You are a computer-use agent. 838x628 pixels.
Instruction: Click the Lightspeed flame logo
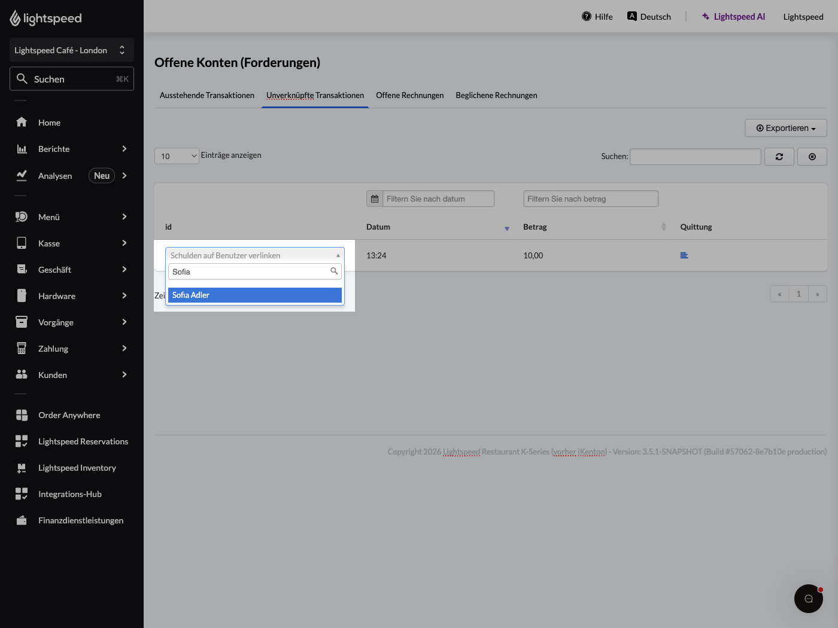(x=15, y=19)
